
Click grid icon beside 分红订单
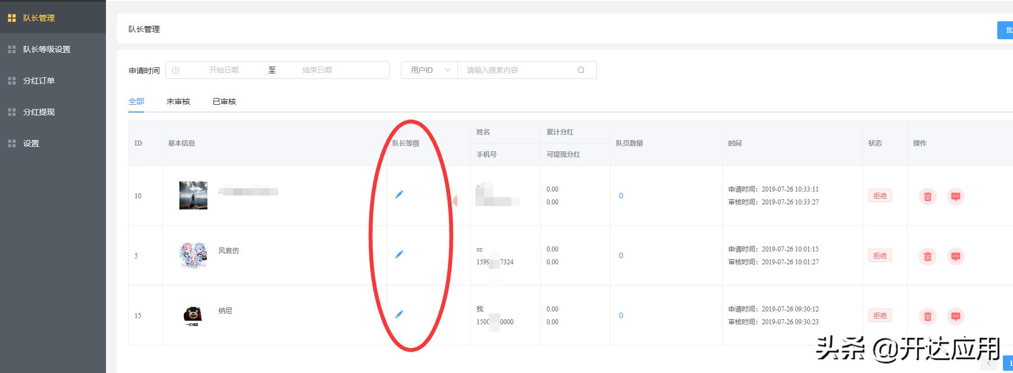coord(12,81)
